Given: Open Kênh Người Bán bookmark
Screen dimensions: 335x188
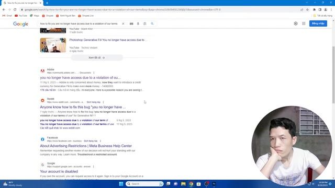Looking at the screenshot, I should pyautogui.click(x=65, y=16).
